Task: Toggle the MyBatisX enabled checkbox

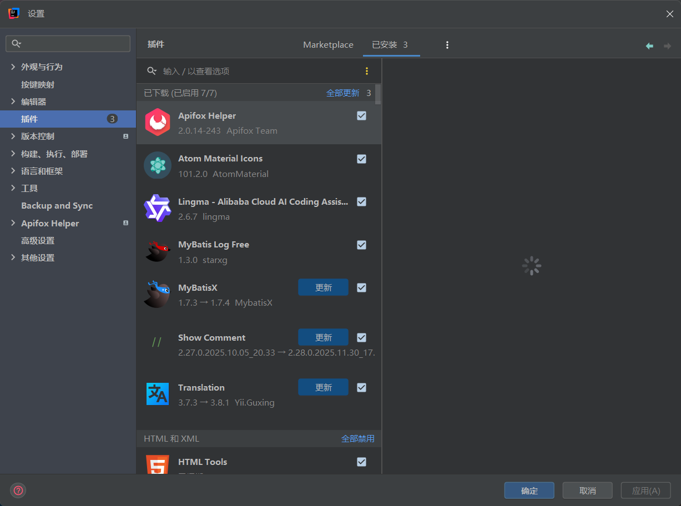Action: [x=361, y=288]
